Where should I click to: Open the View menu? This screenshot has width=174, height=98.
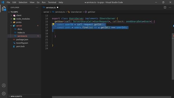pos(32,2)
